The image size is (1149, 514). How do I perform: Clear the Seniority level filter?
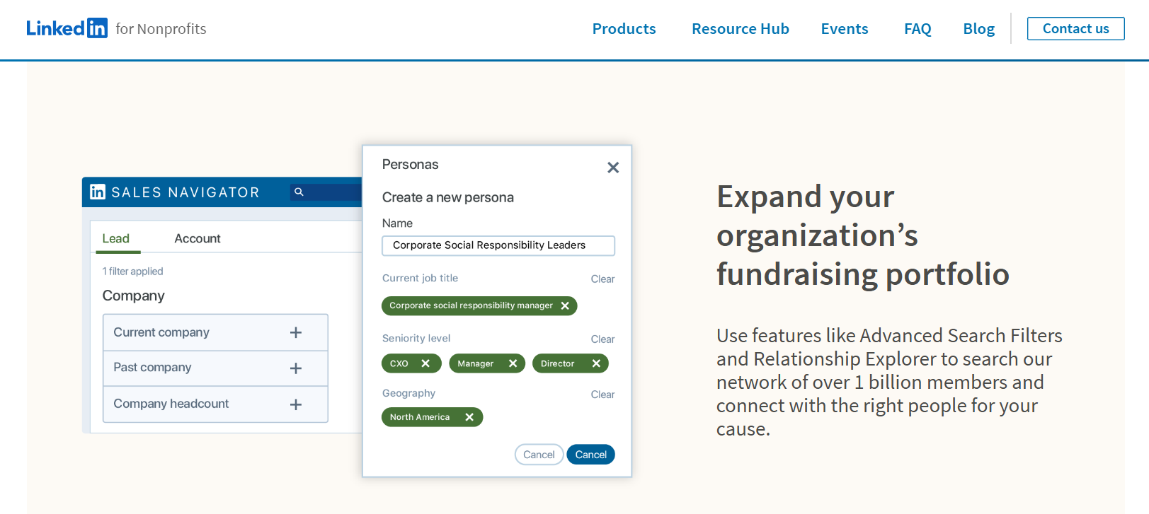pyautogui.click(x=602, y=339)
